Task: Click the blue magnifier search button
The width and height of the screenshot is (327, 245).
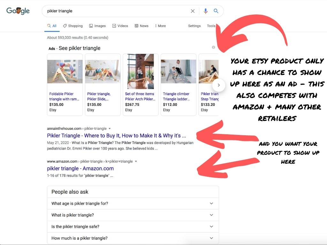Action: click(x=216, y=11)
